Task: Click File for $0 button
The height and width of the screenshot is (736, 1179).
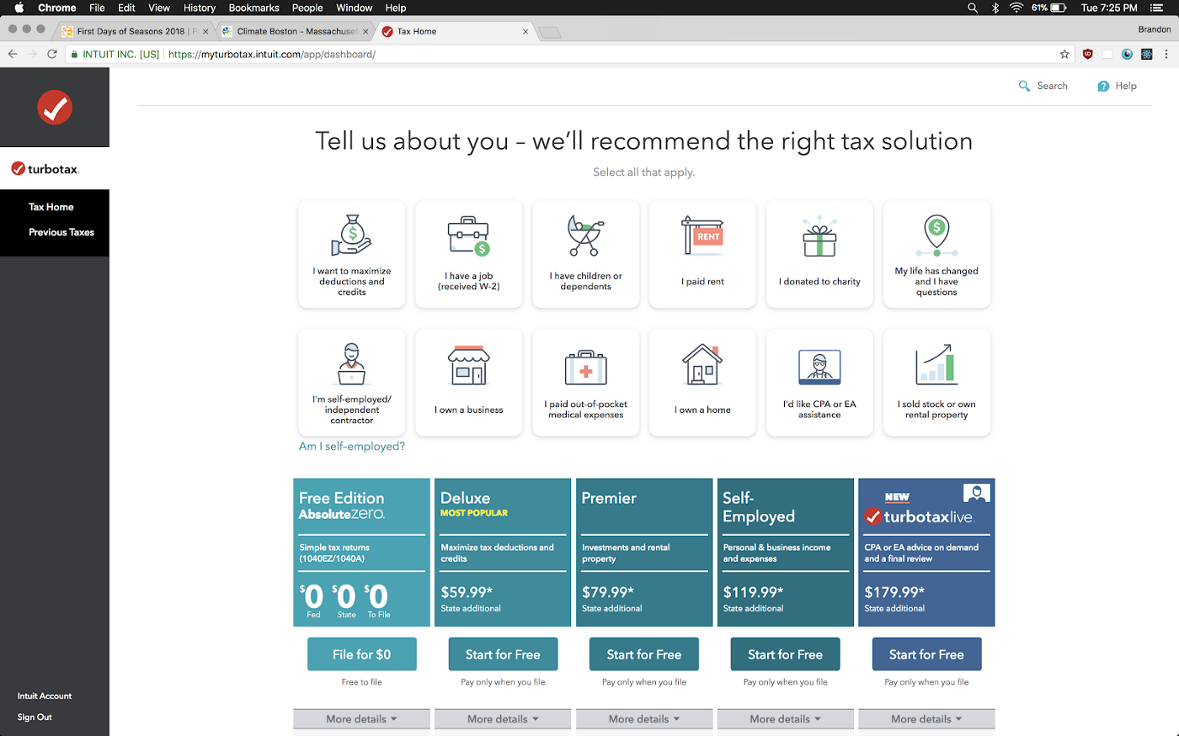Action: pyautogui.click(x=362, y=654)
